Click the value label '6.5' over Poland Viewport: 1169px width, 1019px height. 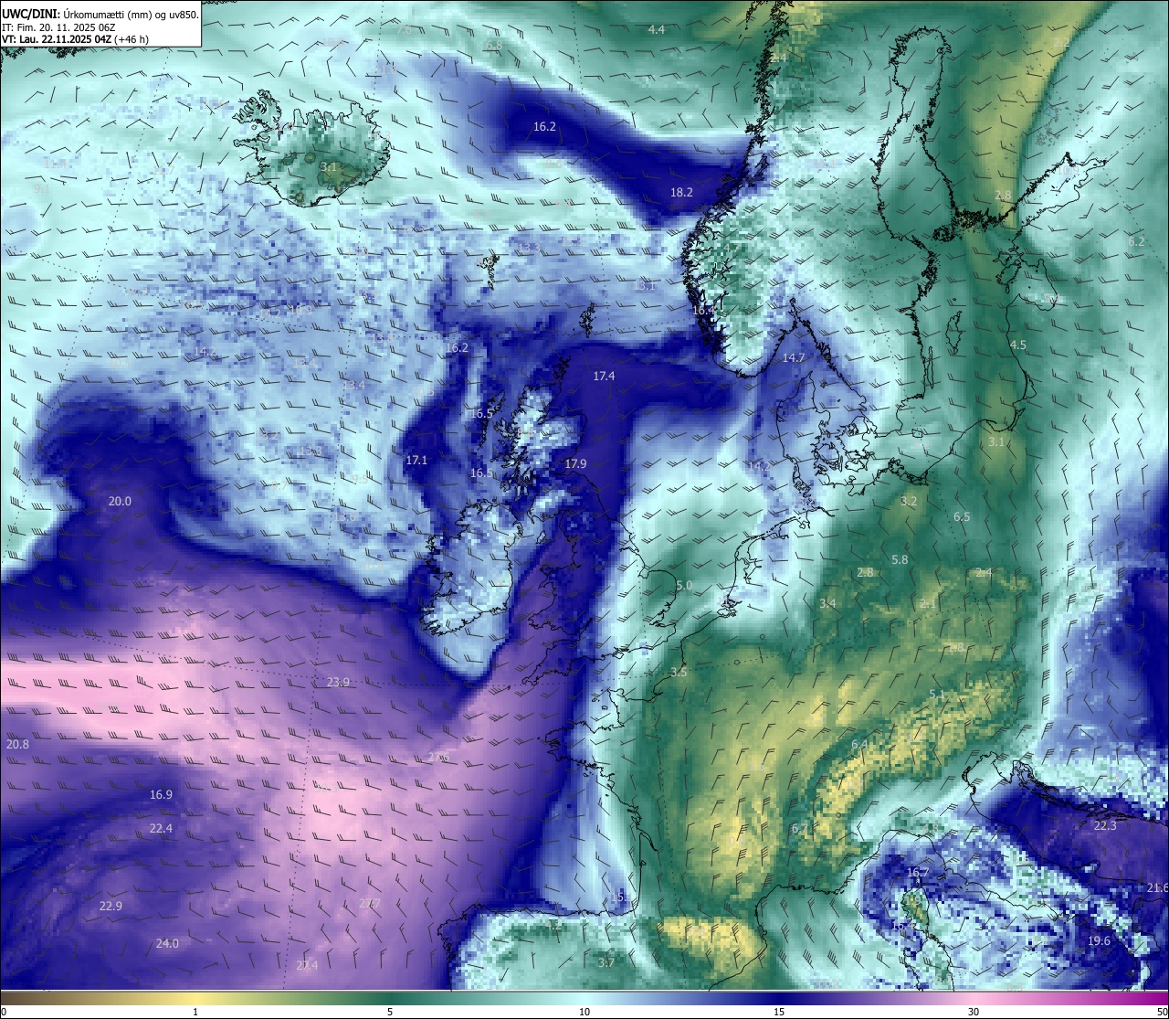coord(962,517)
